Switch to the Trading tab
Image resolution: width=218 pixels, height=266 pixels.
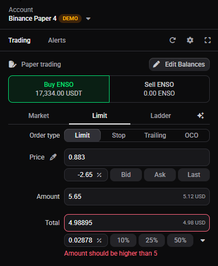[x=20, y=40]
